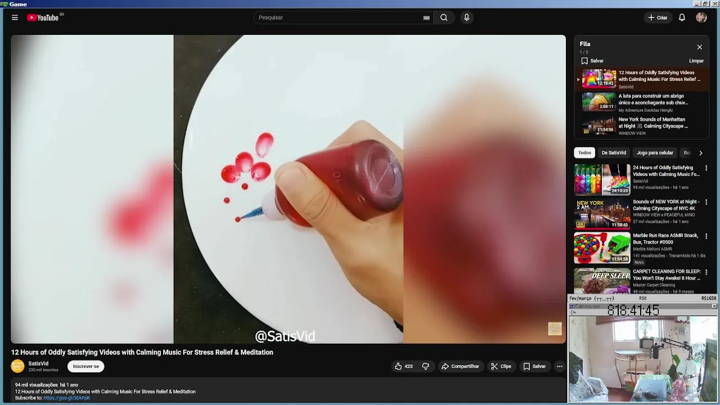Select queue item 12 Hours of Oddly Satisfying Videos

(641, 79)
